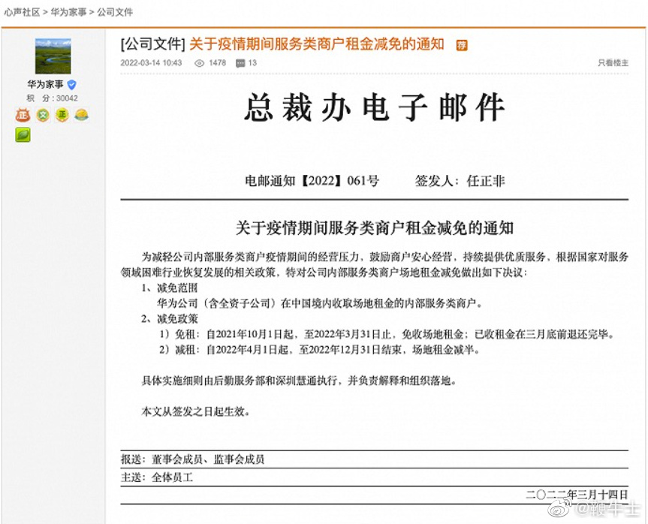This screenshot has height=524, width=648.
Task: Click the post timestamp 2022-03-14 10:43
Action: click(151, 63)
